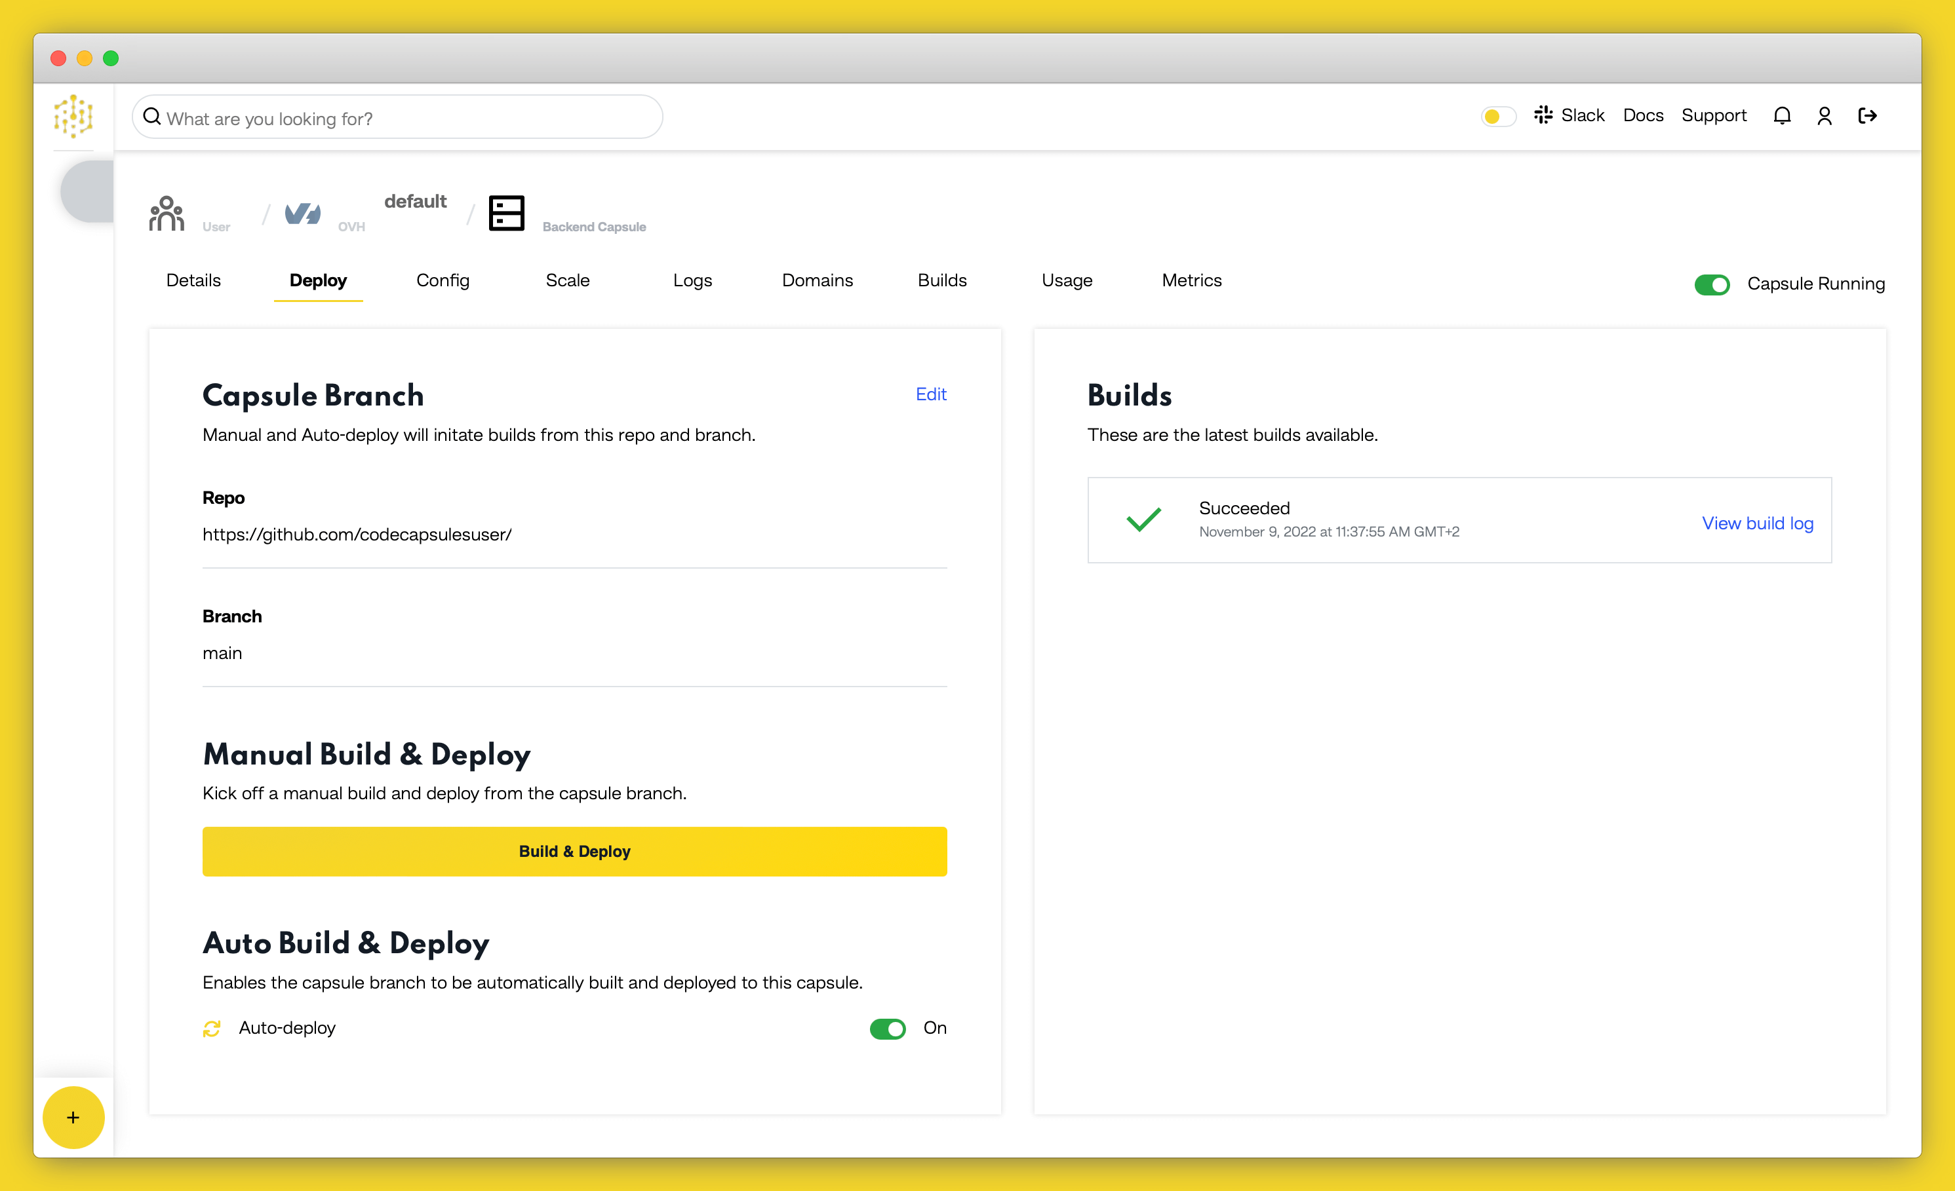Open the Slack integration icon
The height and width of the screenshot is (1191, 1955).
point(1544,115)
